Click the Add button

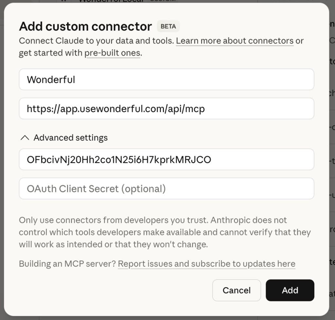click(290, 290)
